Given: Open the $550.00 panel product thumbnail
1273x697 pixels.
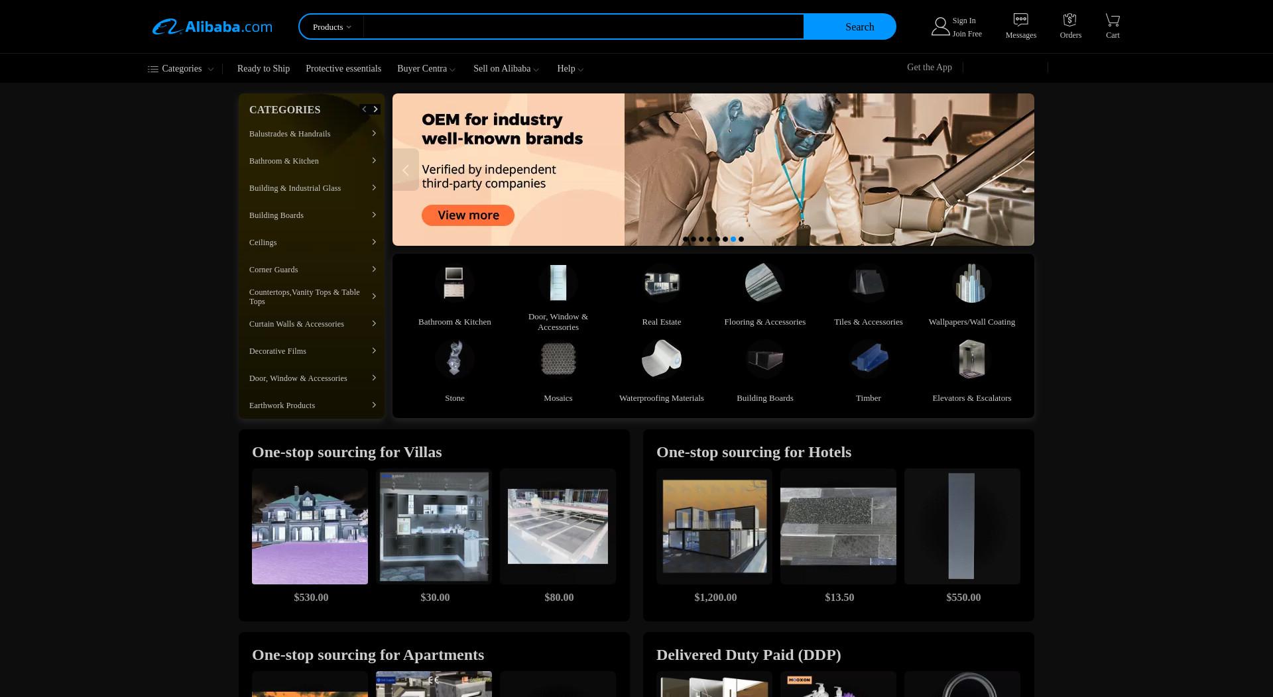Looking at the screenshot, I should [x=962, y=527].
